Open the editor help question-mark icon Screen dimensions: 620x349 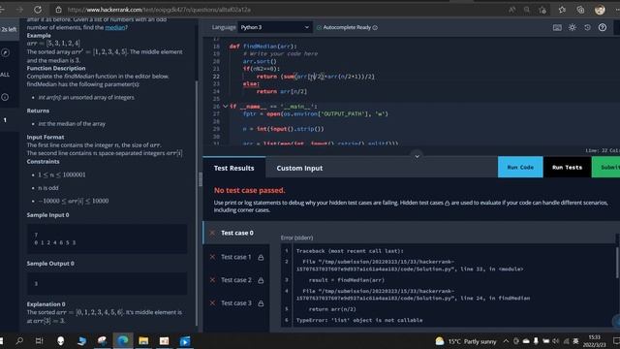click(x=603, y=27)
